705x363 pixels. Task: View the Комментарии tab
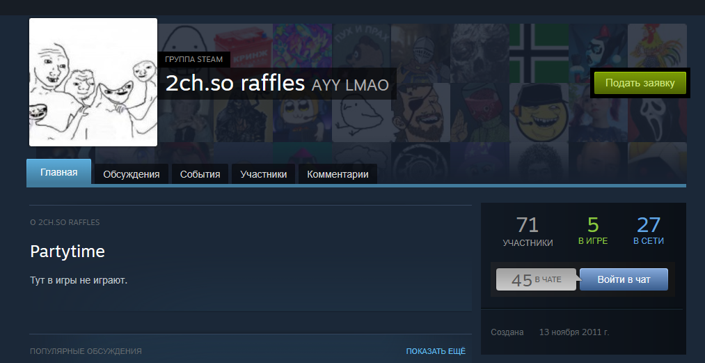[x=338, y=174]
